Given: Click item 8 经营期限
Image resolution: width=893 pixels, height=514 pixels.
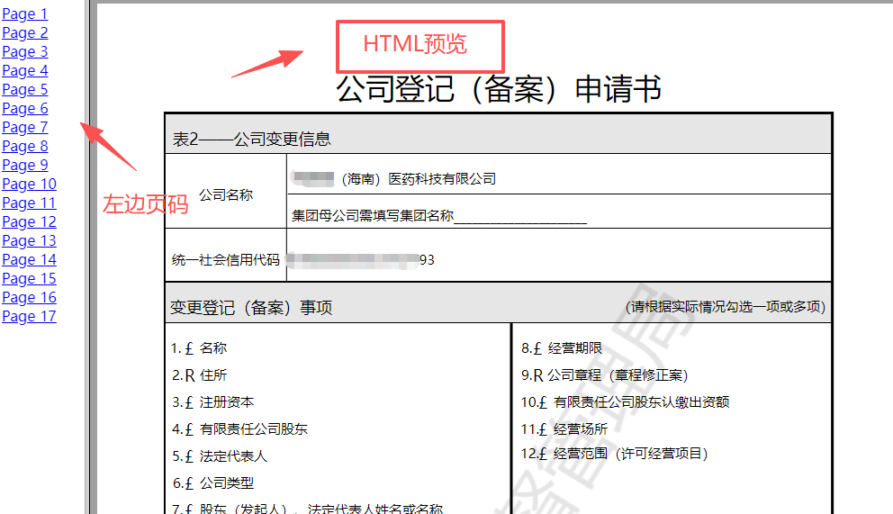Looking at the screenshot, I should (x=562, y=347).
